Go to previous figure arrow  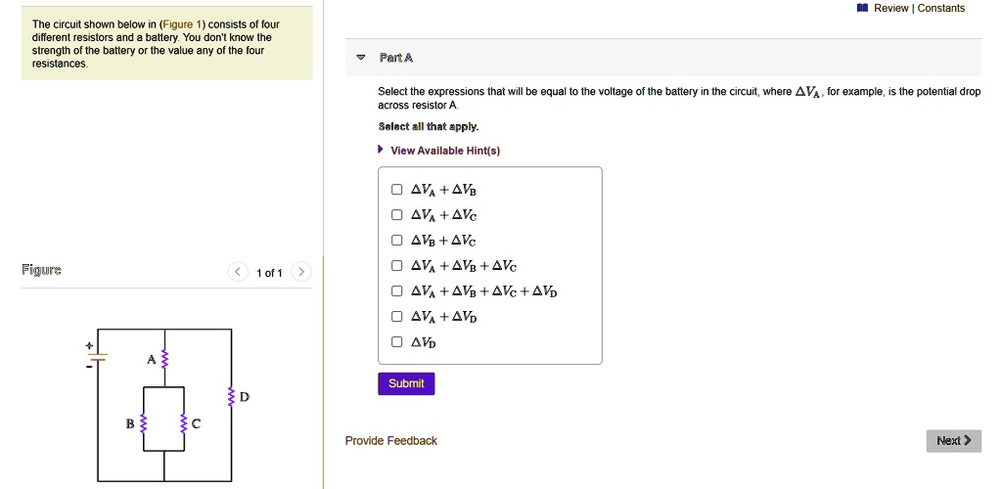[238, 272]
